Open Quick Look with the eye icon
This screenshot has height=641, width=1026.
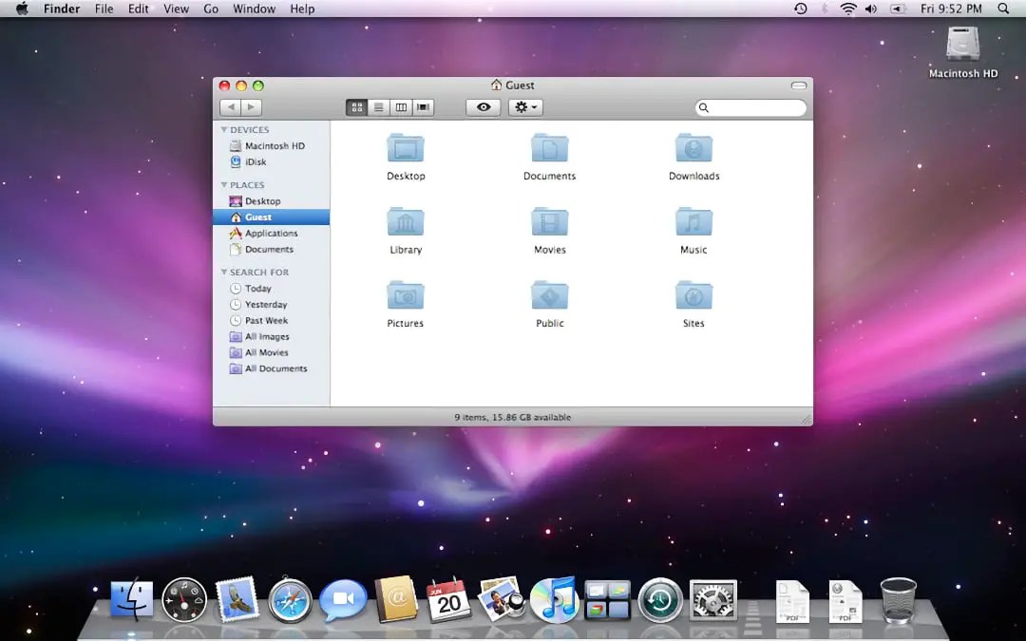click(483, 106)
